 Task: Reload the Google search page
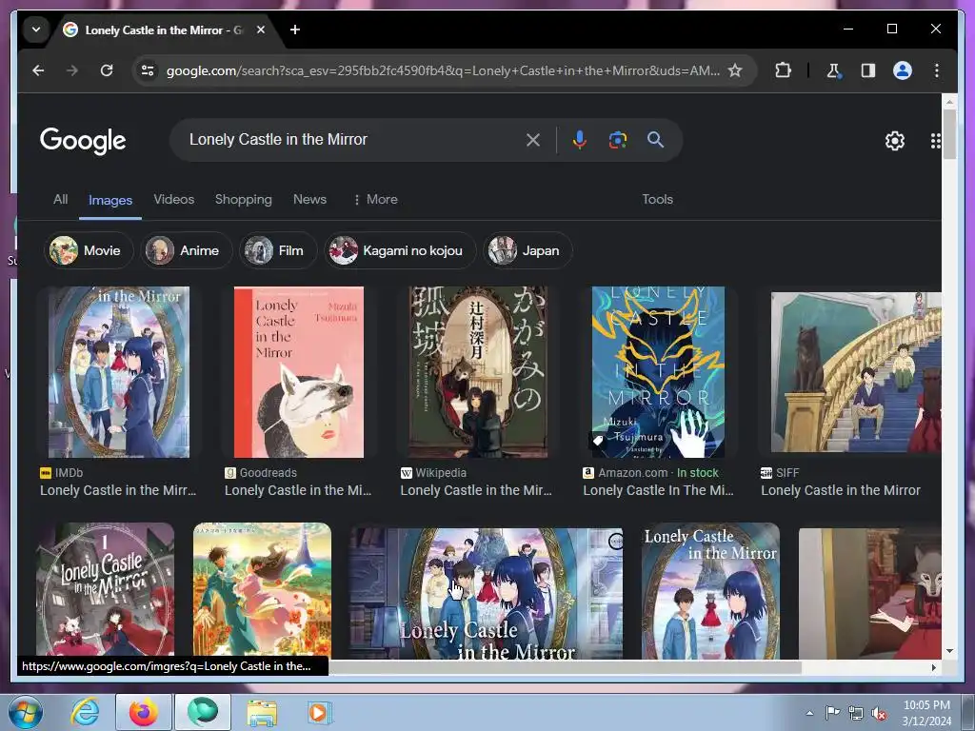click(x=107, y=70)
